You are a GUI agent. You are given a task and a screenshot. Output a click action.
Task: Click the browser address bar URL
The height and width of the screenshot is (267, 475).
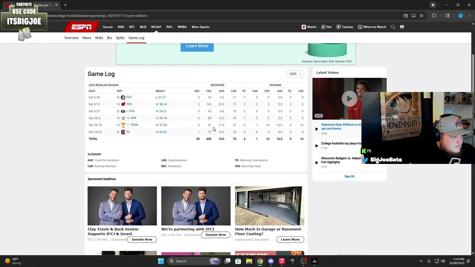pyautogui.click(x=97, y=16)
